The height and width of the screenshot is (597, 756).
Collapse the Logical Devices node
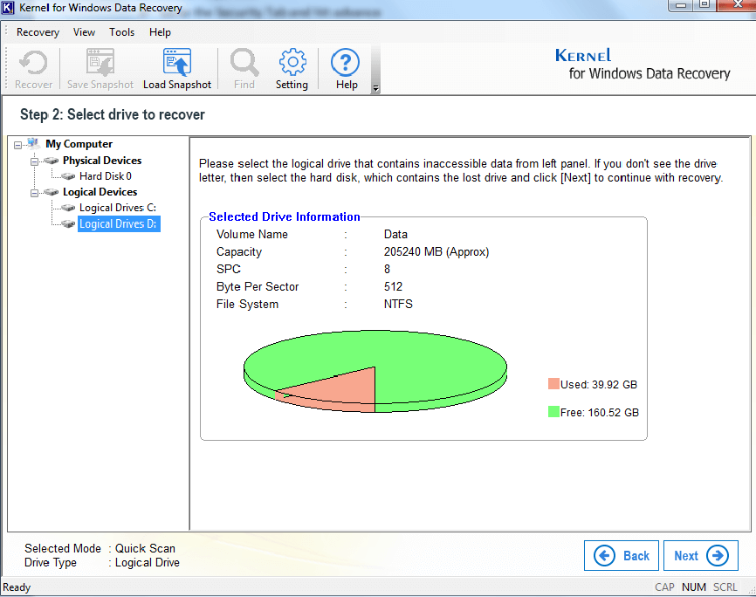pyautogui.click(x=34, y=193)
